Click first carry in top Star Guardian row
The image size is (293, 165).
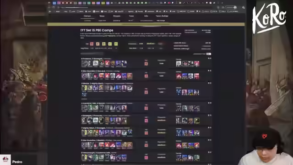tap(179, 76)
